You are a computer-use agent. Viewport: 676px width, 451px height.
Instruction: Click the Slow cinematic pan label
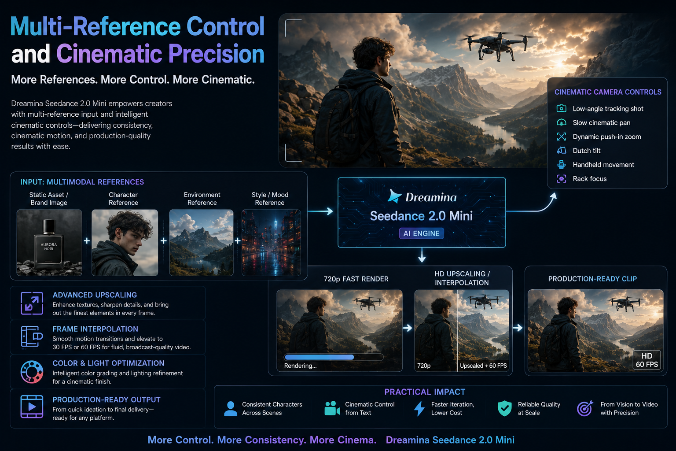(601, 122)
